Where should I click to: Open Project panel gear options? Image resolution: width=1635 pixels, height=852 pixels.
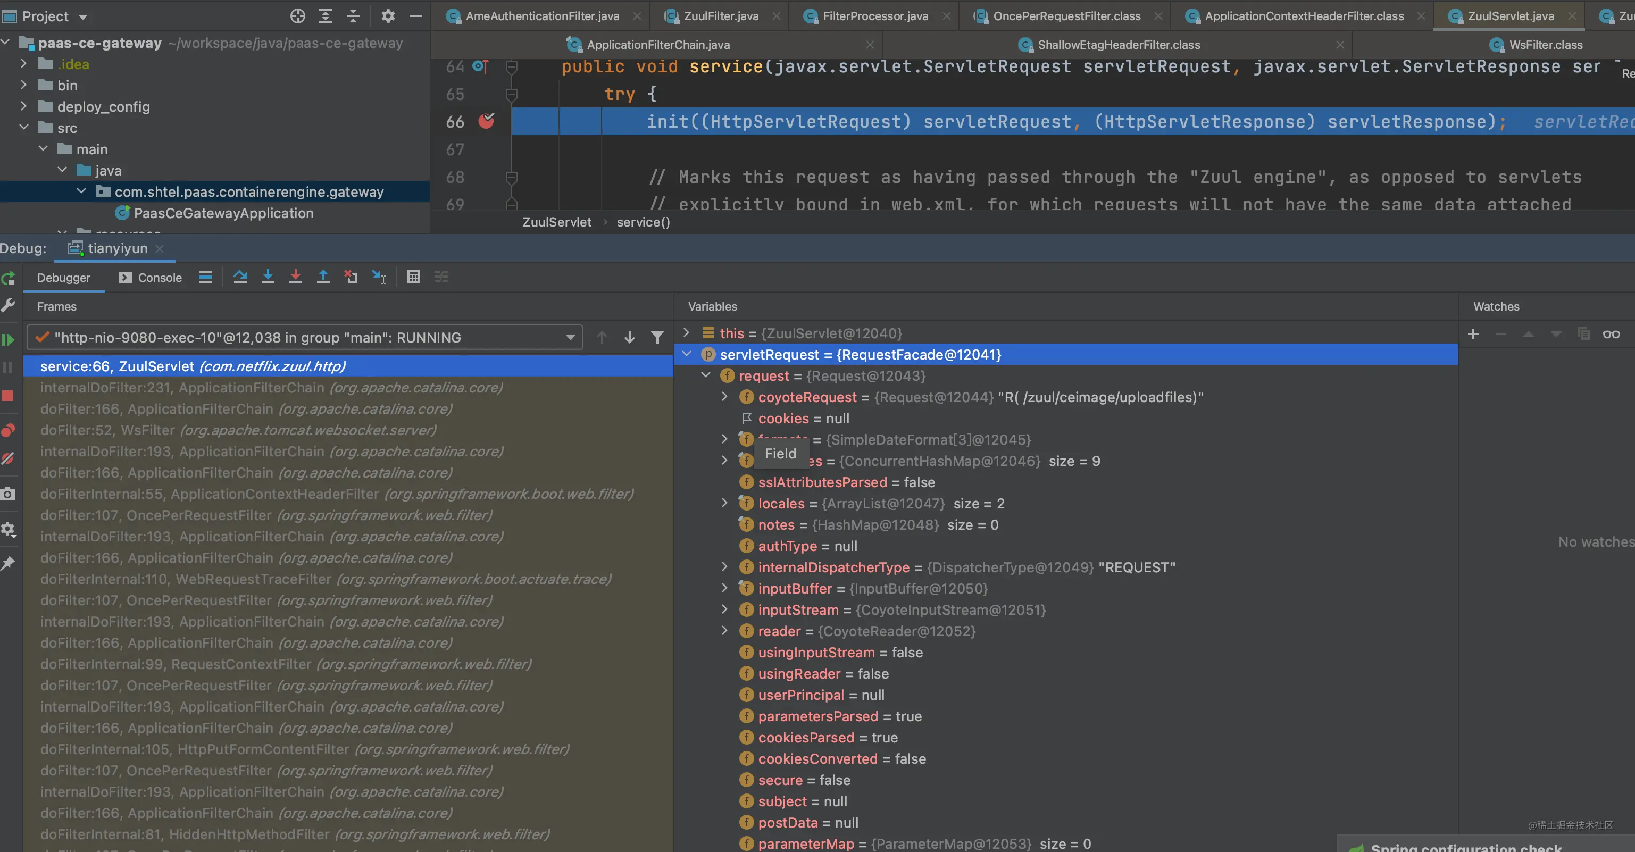(x=388, y=16)
